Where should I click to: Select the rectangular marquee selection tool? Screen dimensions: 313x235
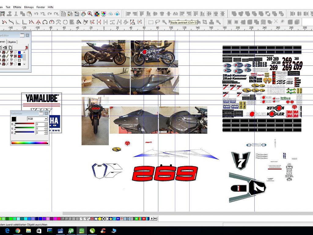(x=151, y=22)
